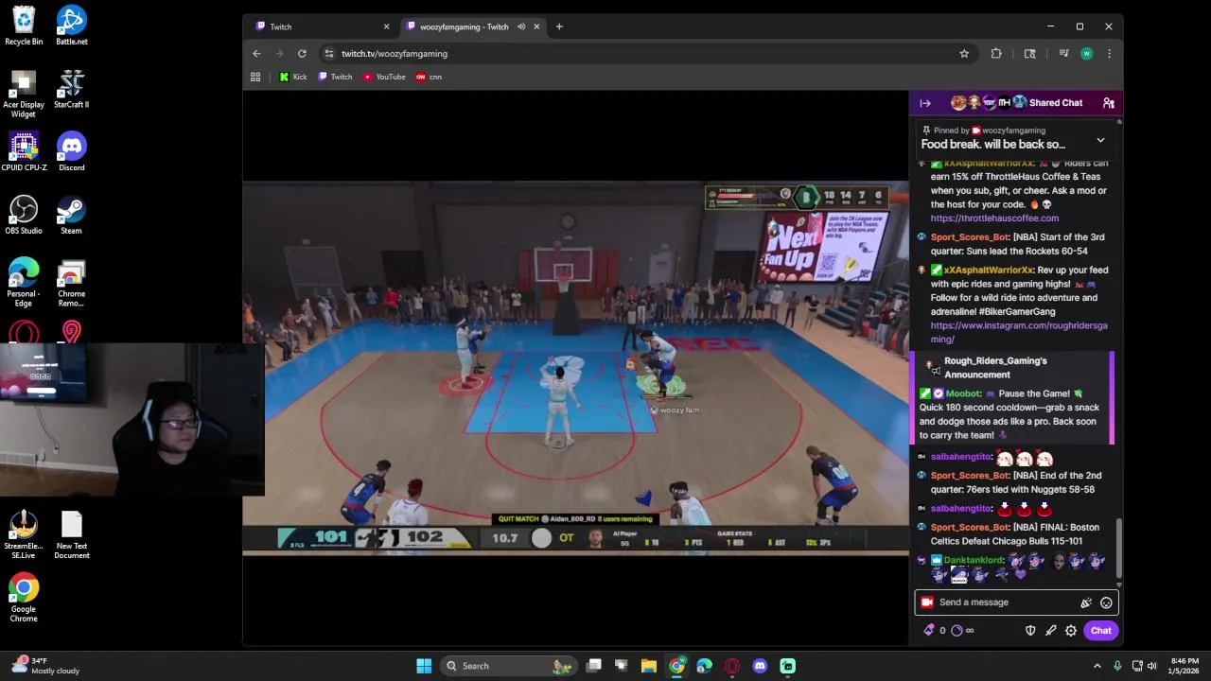The width and height of the screenshot is (1211, 681).
Task: Open the Discord desktop icon
Action: 72,151
